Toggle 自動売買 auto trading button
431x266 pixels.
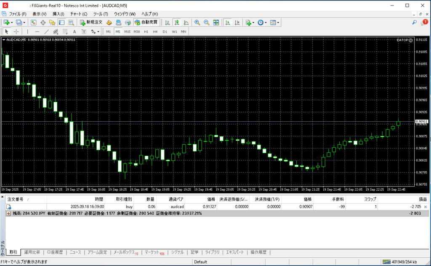point(146,22)
